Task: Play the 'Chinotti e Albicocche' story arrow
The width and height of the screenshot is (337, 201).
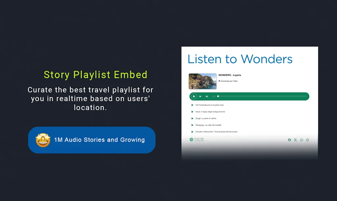Action: 192,132
